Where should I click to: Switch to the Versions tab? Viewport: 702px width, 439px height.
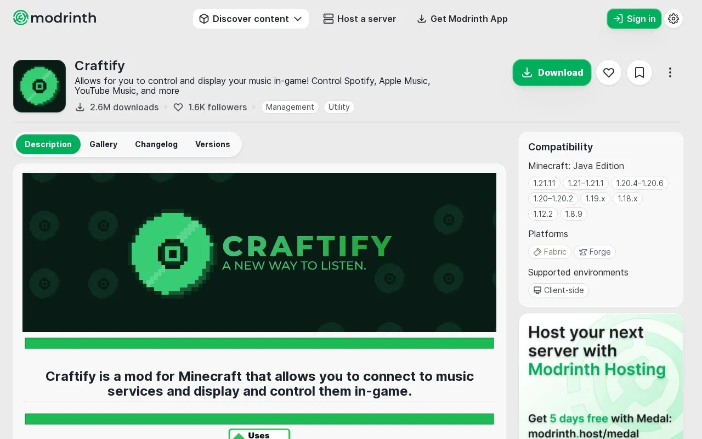(212, 144)
